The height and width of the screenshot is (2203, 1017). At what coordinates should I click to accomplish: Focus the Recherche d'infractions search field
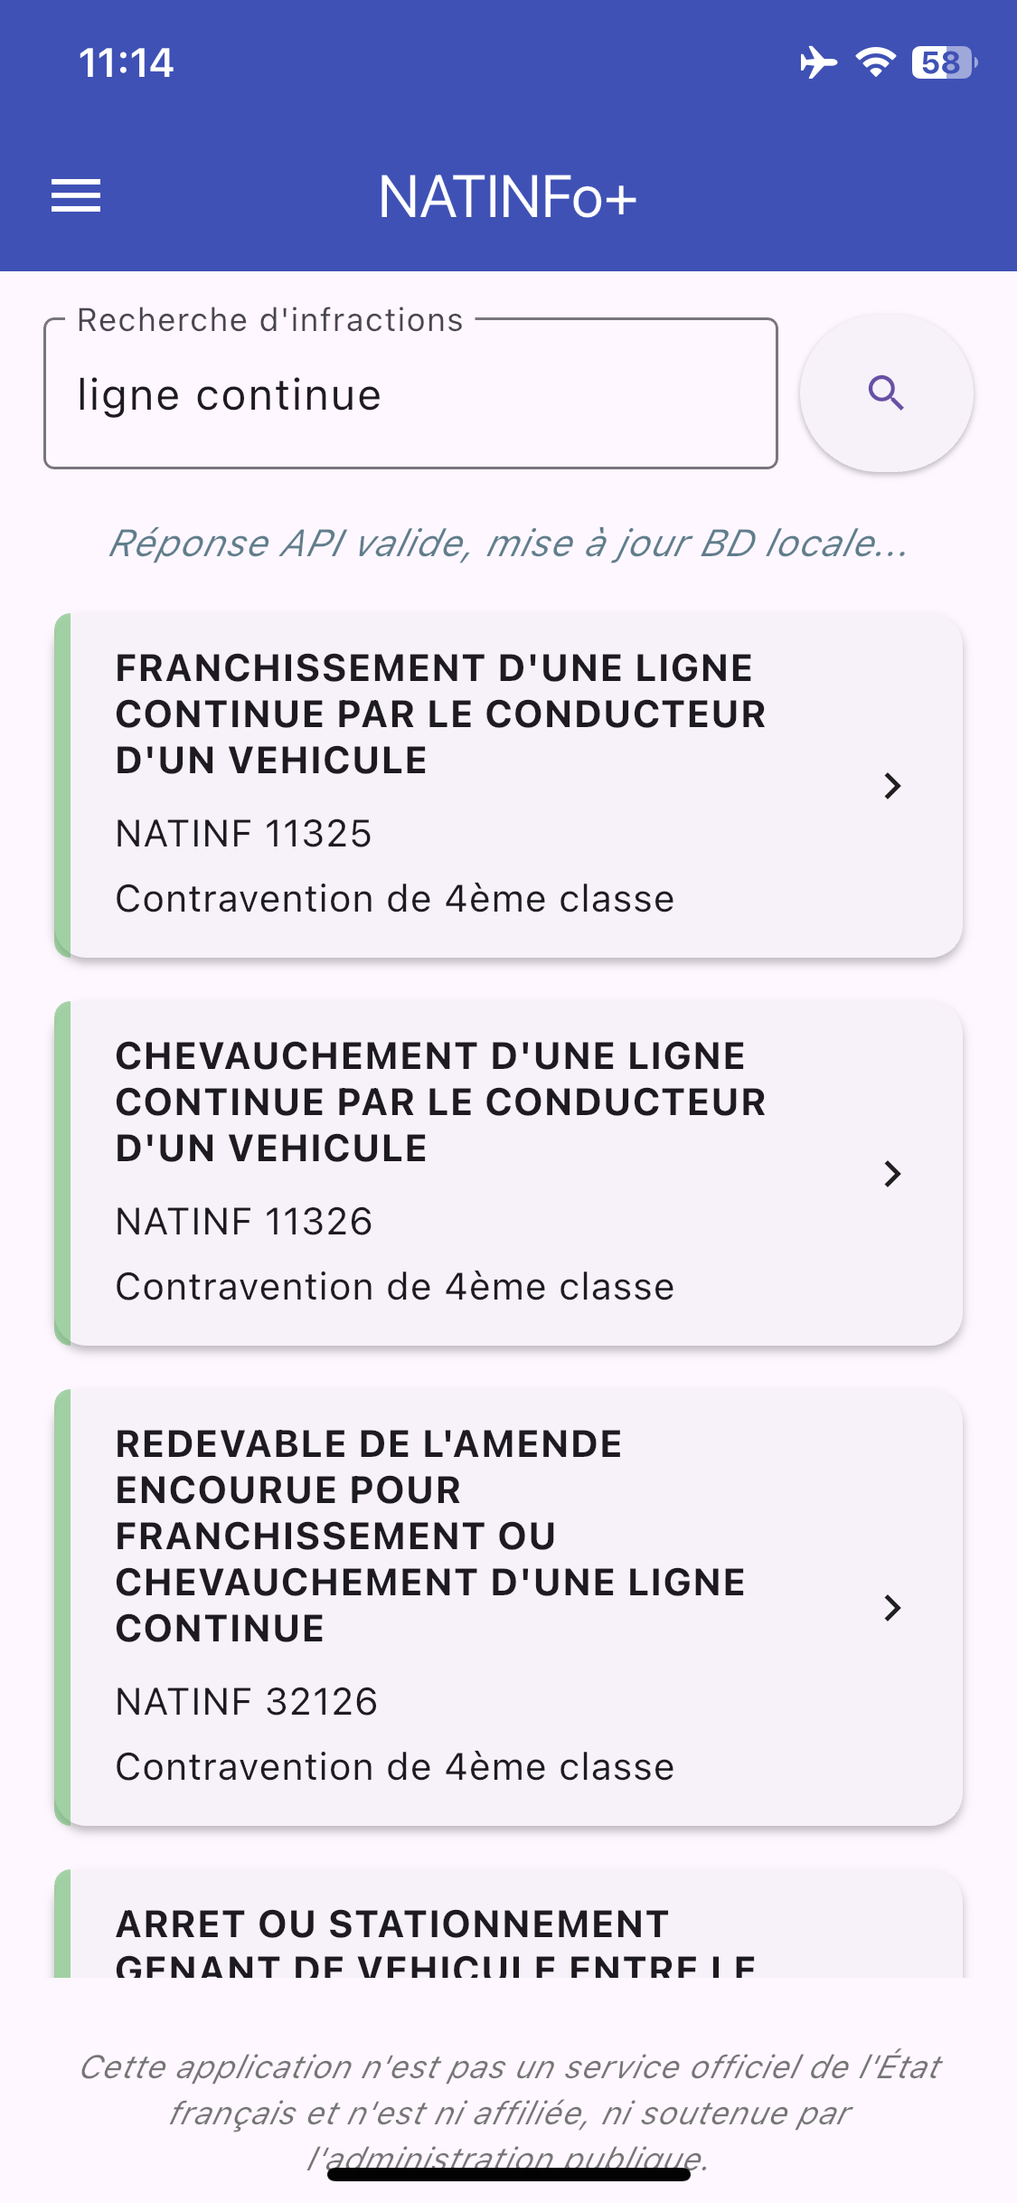[x=410, y=395]
